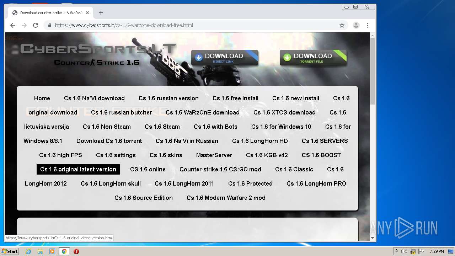Image resolution: width=455 pixels, height=256 pixels.
Task: Open Cs 1.6 LongHorn HD link
Action: pyautogui.click(x=260, y=141)
